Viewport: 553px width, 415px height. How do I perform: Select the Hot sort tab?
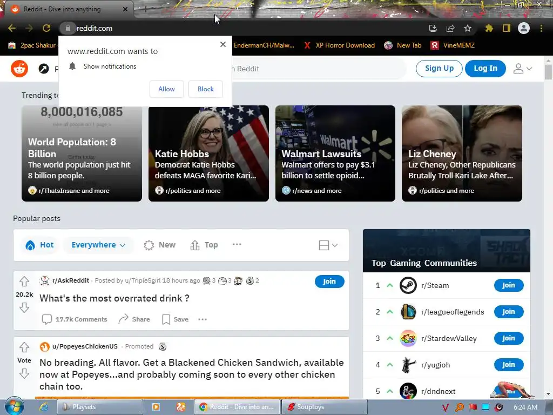pyautogui.click(x=39, y=245)
